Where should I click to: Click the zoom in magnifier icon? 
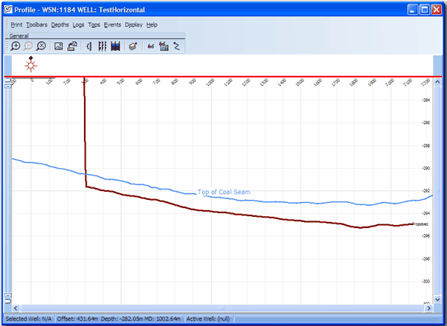pos(15,46)
